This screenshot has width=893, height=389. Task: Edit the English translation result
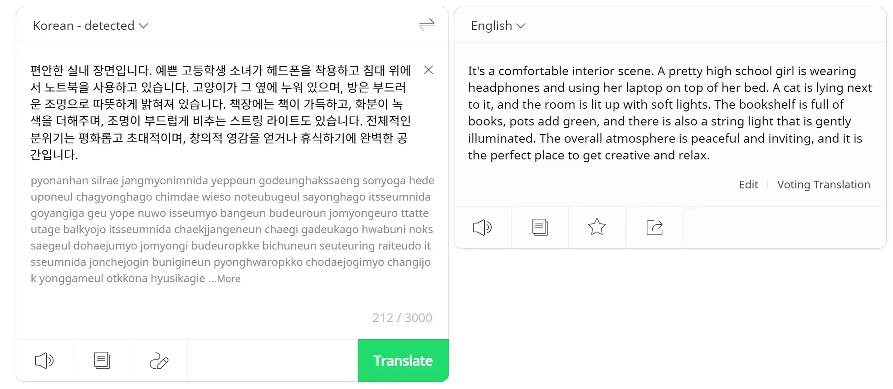747,184
